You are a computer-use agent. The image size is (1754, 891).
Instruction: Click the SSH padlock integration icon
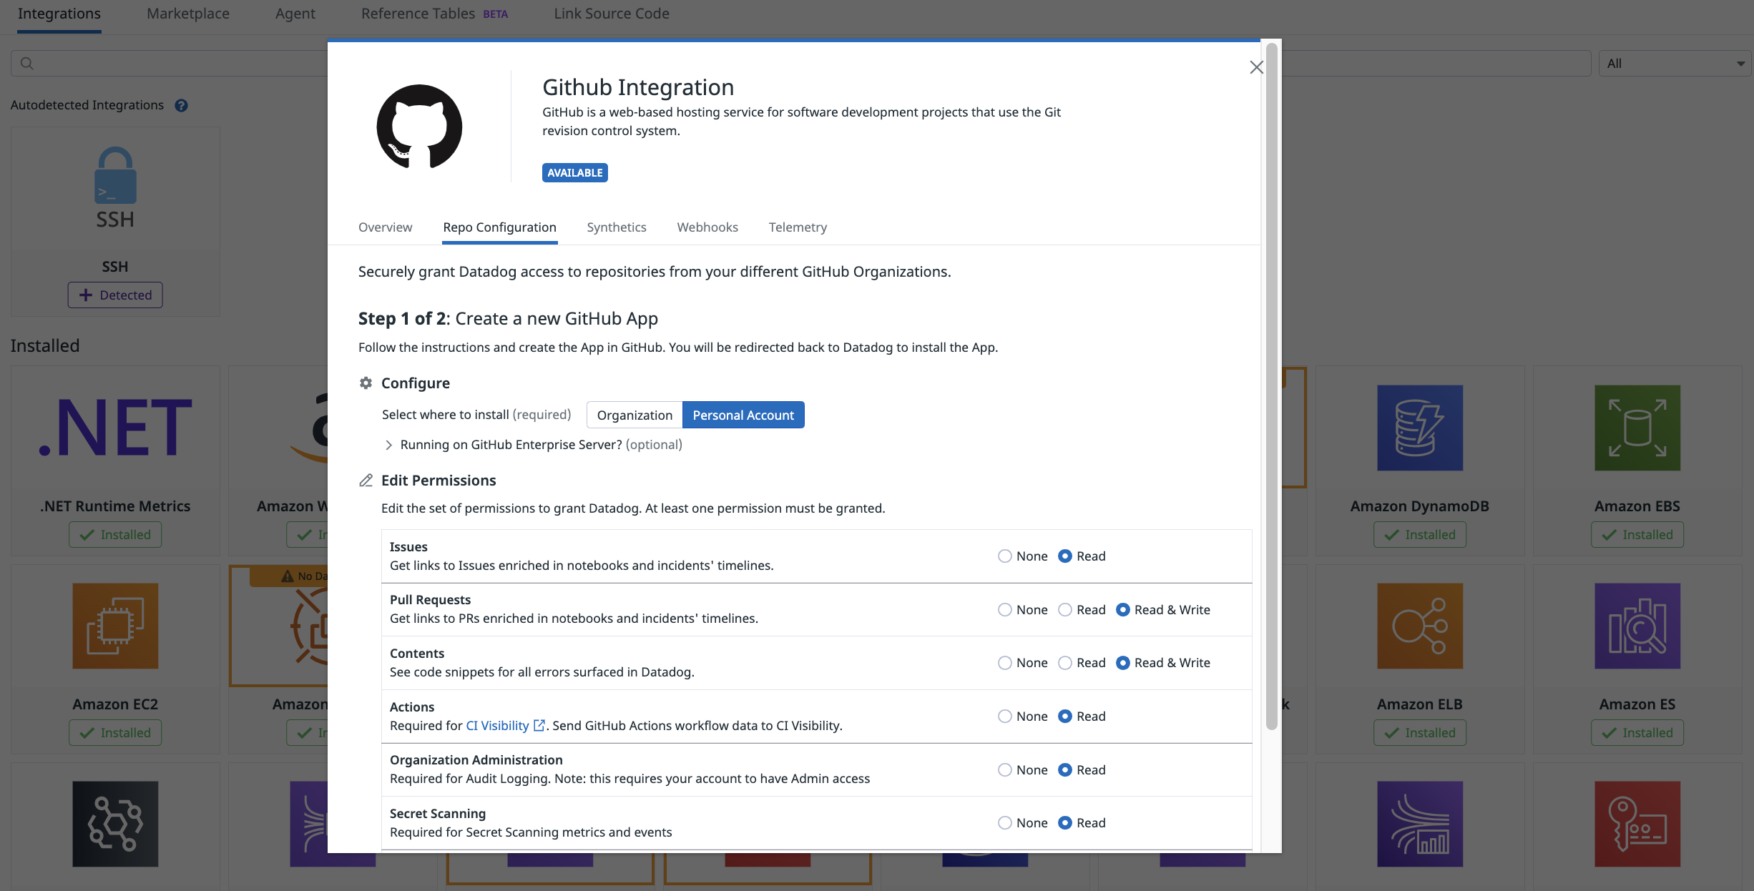coord(115,176)
